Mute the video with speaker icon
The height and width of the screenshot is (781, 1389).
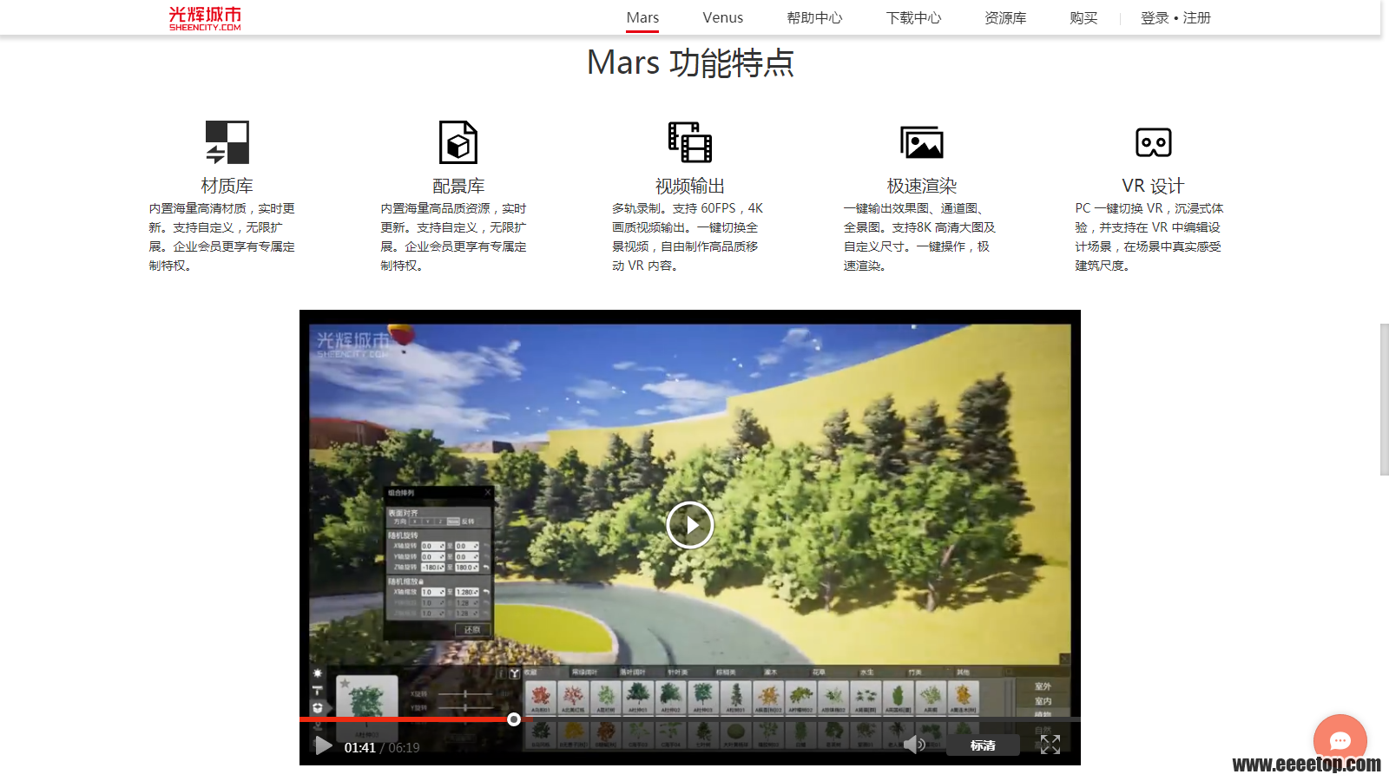click(x=913, y=745)
